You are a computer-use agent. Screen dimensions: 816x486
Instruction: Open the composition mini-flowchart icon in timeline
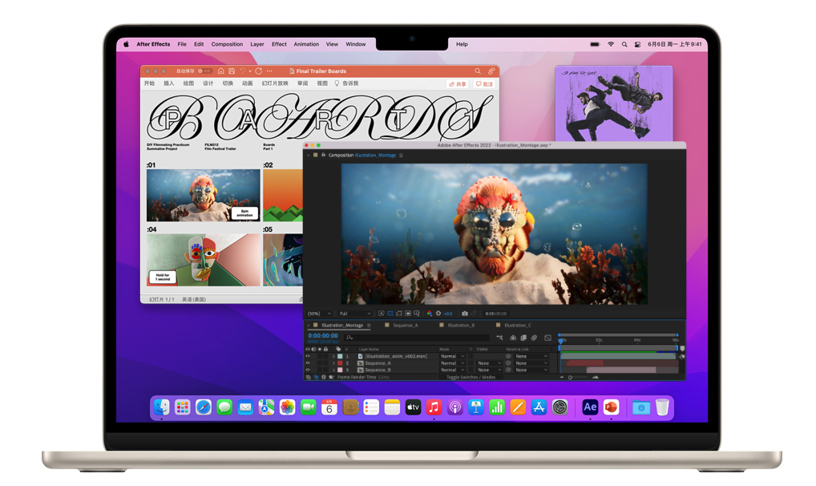click(x=499, y=338)
